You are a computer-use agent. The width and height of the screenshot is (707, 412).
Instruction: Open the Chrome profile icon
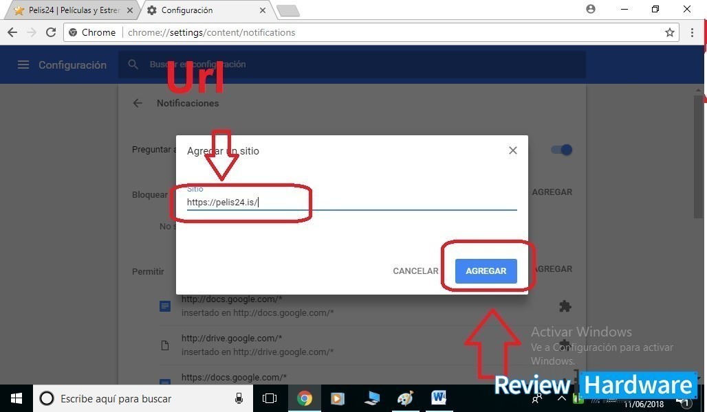[x=591, y=9]
